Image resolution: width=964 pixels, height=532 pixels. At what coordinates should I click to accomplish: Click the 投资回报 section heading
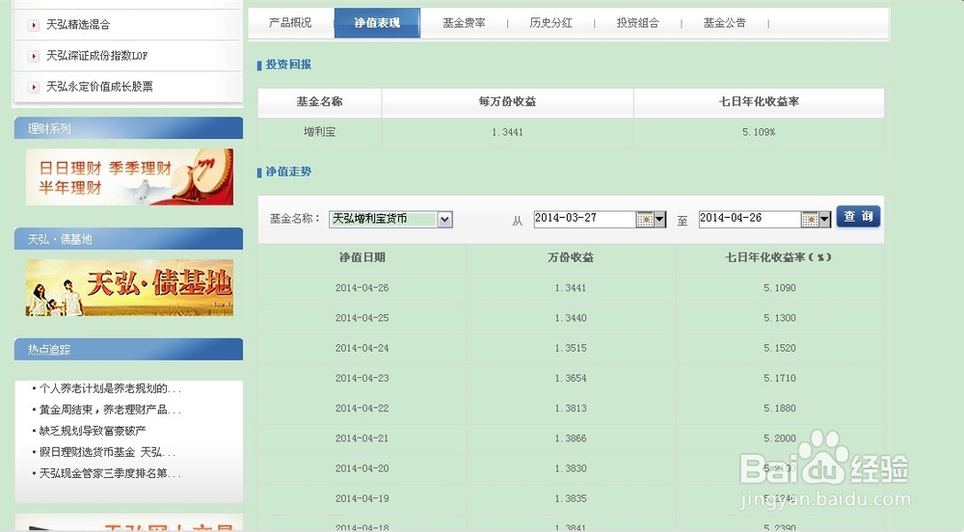click(288, 65)
